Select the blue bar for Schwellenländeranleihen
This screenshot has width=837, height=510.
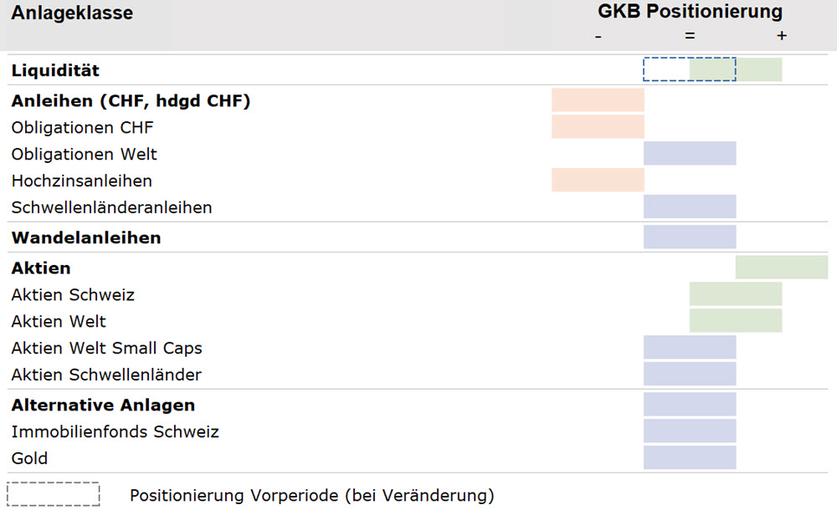690,207
